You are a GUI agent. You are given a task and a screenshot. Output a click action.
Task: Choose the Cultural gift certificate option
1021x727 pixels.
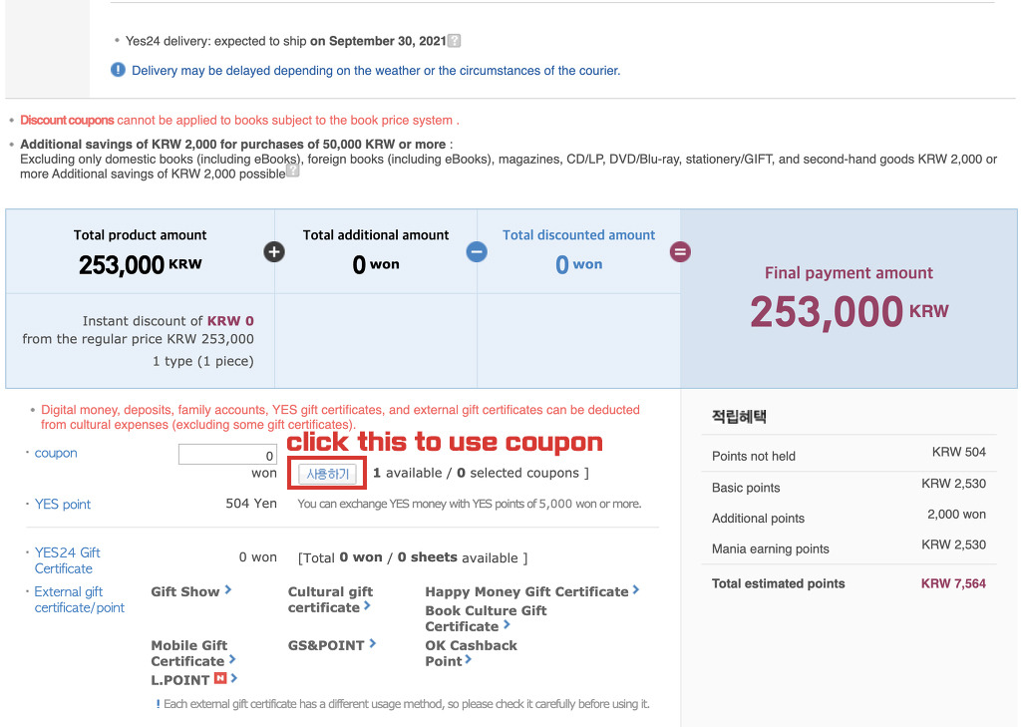329,599
